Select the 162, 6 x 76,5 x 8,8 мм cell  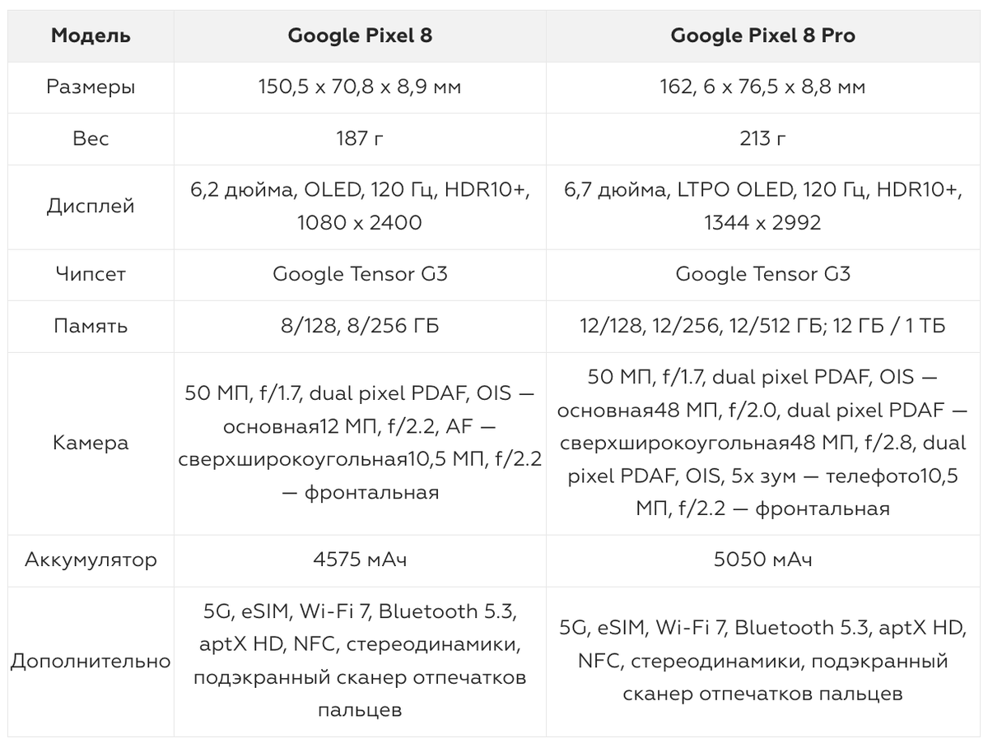762,87
